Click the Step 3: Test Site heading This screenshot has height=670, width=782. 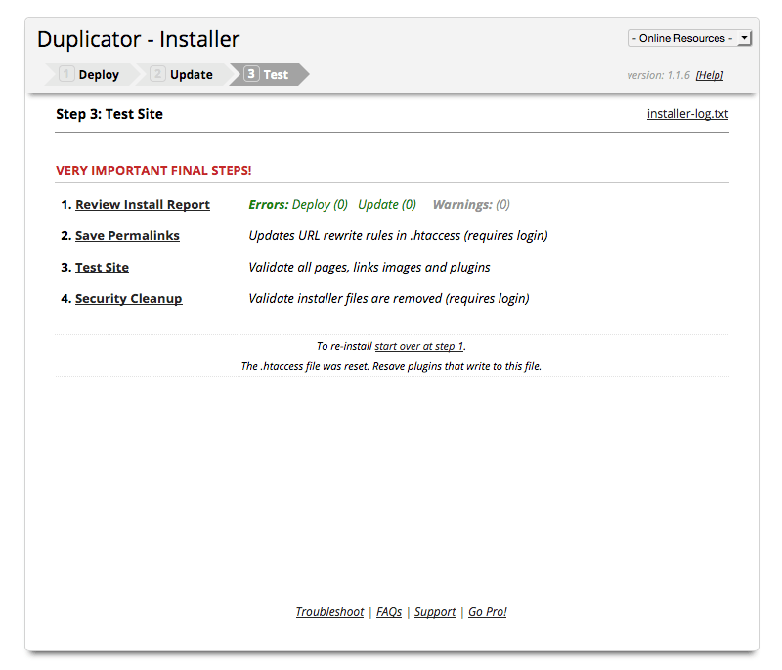[x=109, y=114]
